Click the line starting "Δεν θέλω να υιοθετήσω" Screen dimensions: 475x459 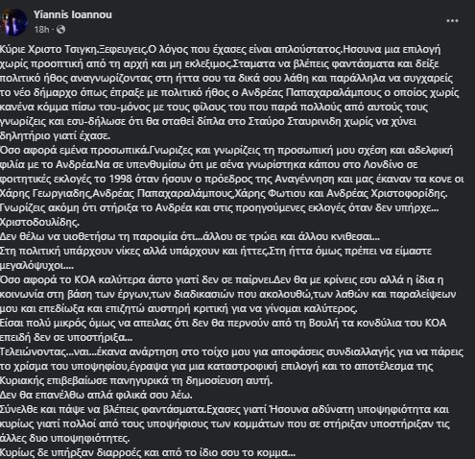pos(190,236)
